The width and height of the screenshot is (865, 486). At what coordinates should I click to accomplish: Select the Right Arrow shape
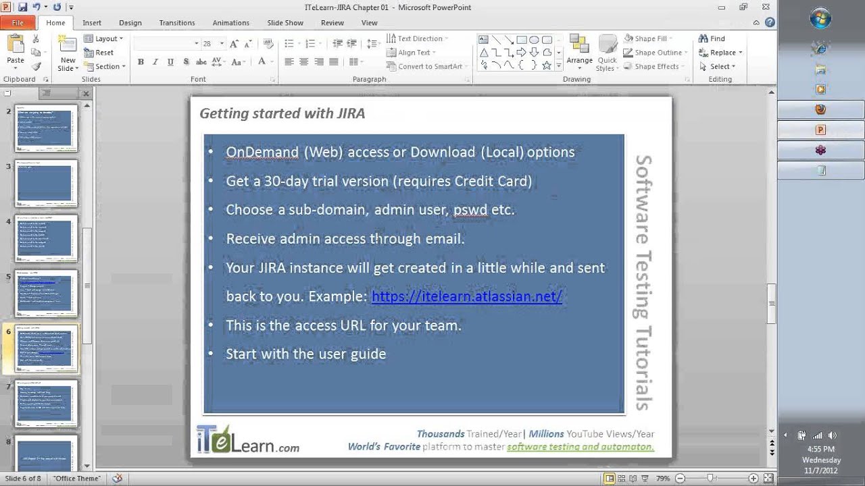[x=522, y=52]
